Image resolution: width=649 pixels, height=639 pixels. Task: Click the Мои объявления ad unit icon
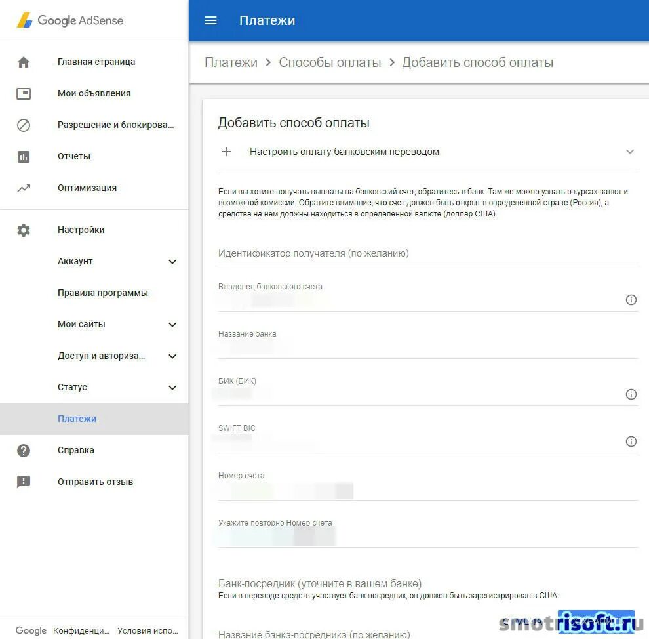coord(24,94)
